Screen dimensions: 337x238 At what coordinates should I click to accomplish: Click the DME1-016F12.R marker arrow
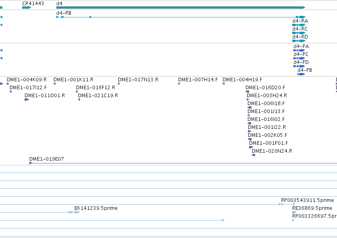pos(77,92)
